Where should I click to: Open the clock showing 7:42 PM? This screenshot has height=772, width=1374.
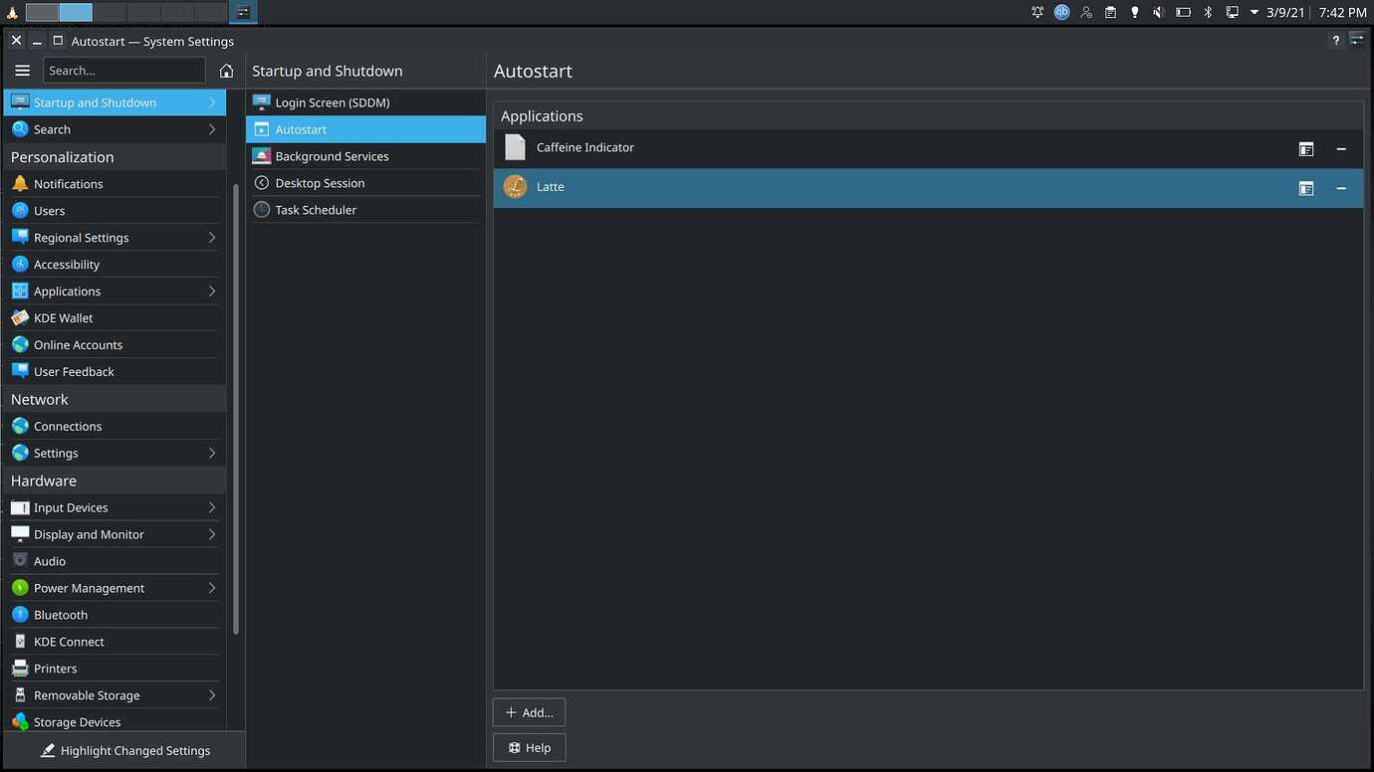pyautogui.click(x=1342, y=12)
